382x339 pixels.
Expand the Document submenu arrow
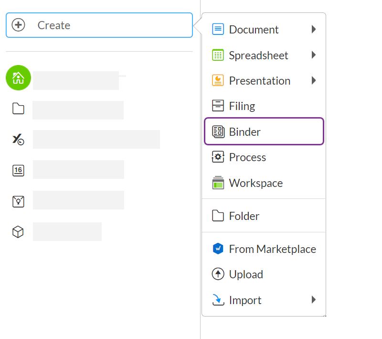(314, 29)
